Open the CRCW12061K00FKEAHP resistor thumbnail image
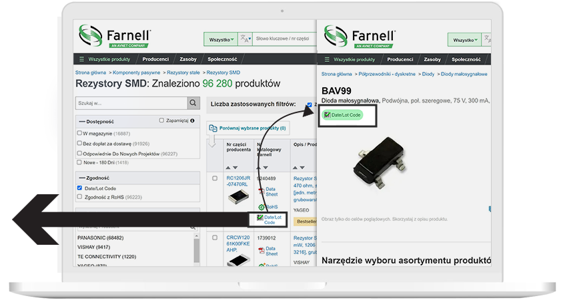Image resolution: width=567 pixels, height=302 pixels. pyautogui.click(x=239, y=260)
